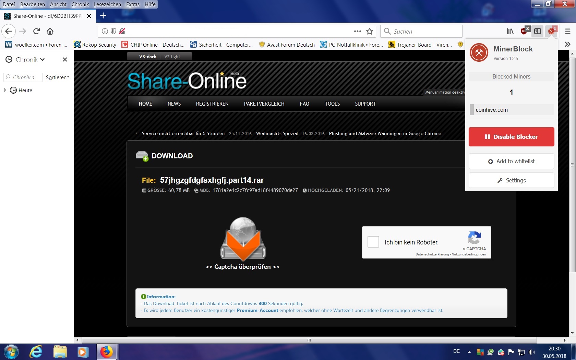Switch the site theme to V3-light
Screen dimensions: 576x360
(x=172, y=57)
